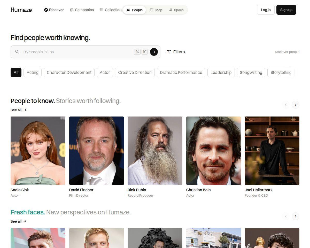Select the All filter chip
This screenshot has height=248, width=310.
point(16,72)
